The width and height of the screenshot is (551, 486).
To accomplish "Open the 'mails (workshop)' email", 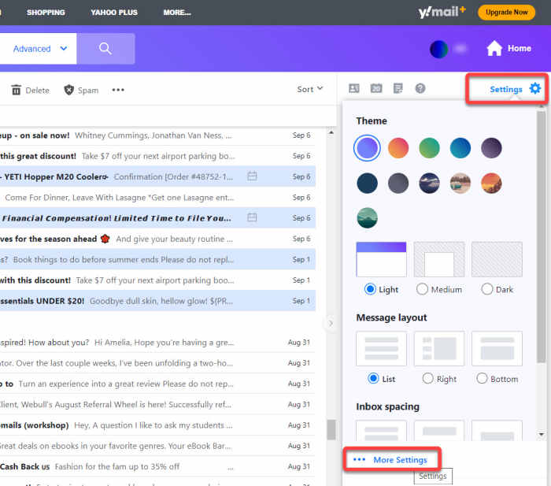I will (157, 425).
